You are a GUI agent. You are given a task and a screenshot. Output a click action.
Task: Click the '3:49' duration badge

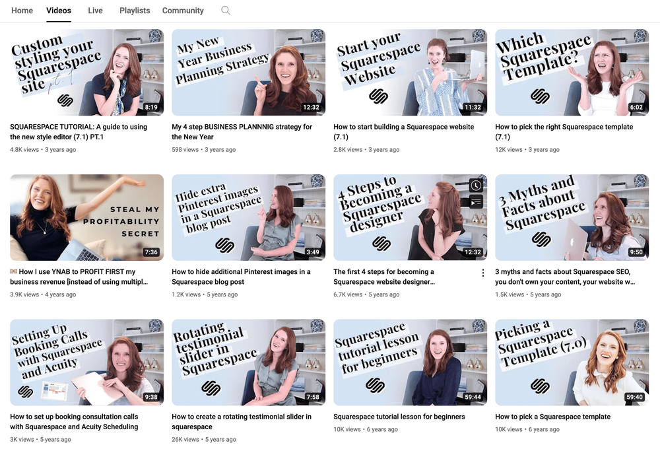[313, 252]
